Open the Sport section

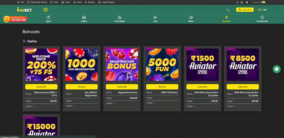[48, 19]
